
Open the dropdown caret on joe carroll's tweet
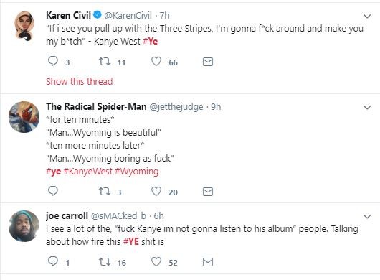[x=367, y=216]
